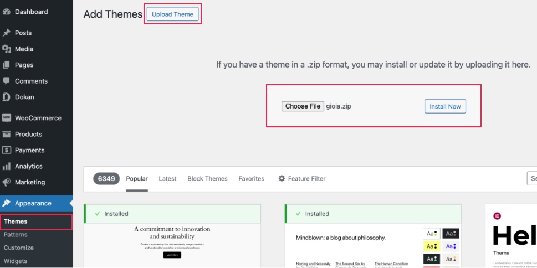
Task: Switch to the Block Themes tab
Action: pyautogui.click(x=207, y=179)
